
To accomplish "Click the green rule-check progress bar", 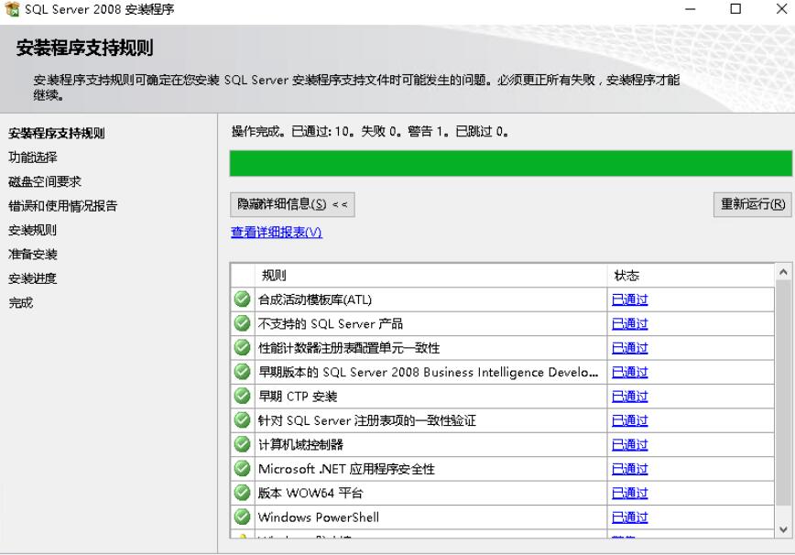I will coord(510,163).
